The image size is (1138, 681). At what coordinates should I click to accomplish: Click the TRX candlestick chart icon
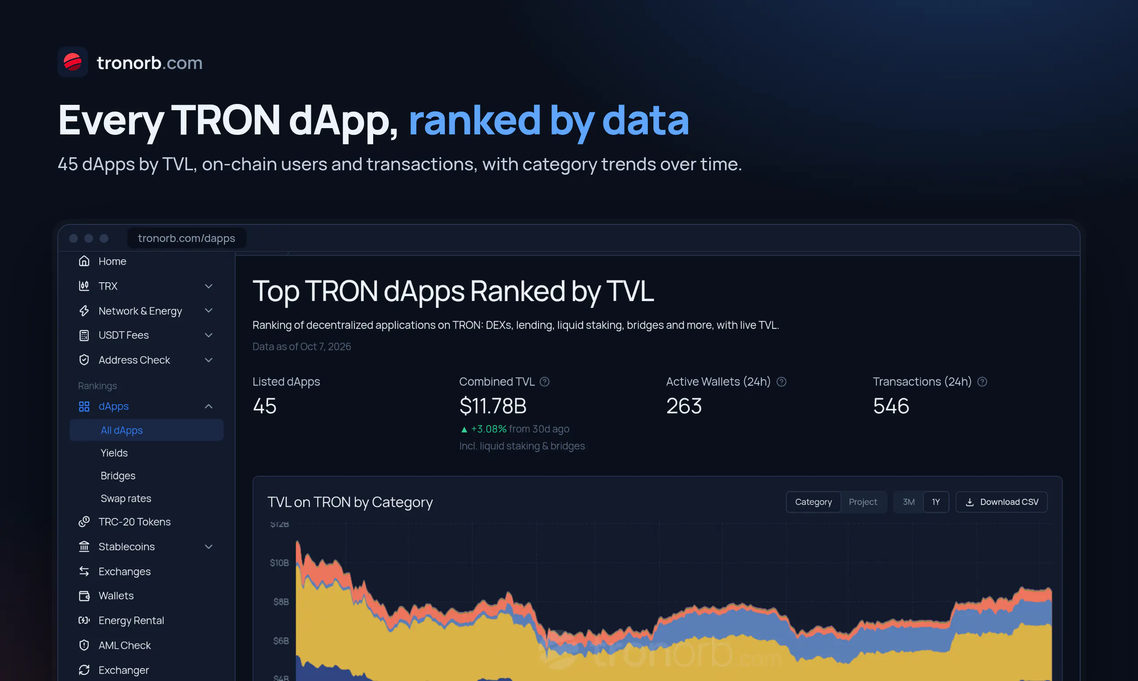pyautogui.click(x=84, y=286)
